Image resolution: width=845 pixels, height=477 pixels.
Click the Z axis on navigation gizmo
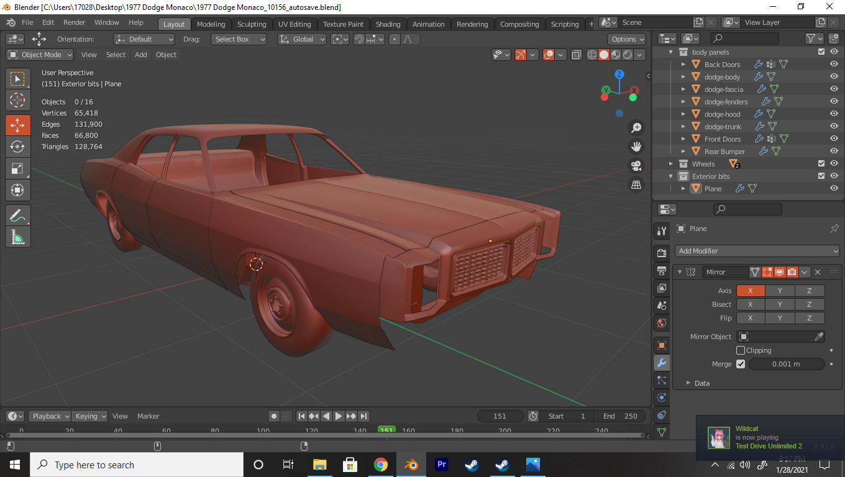click(x=619, y=75)
